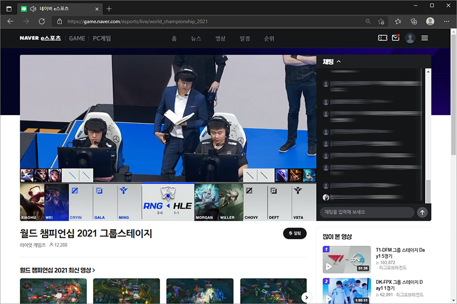Screen dimensions: 457x304
Task: Add this page to favorites
Action: click(x=381, y=21)
